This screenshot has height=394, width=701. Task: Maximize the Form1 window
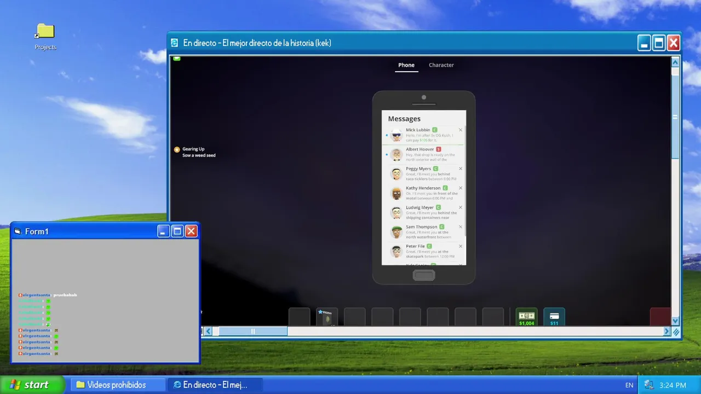[x=177, y=231]
